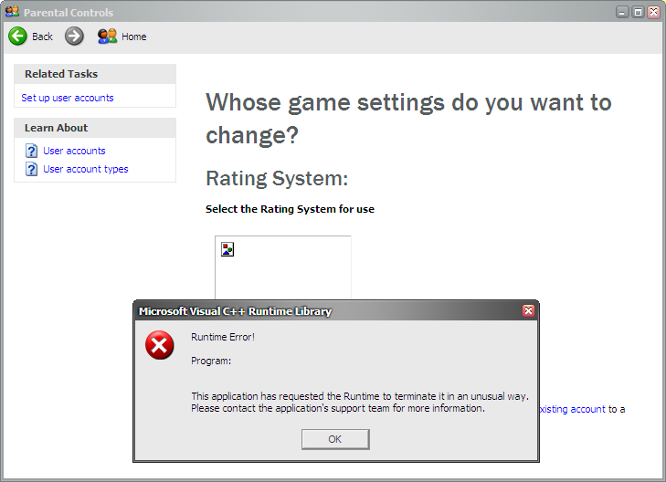Viewport: 666px width, 482px height.
Task: Click the 'Rating System:' heading
Action: click(x=277, y=178)
